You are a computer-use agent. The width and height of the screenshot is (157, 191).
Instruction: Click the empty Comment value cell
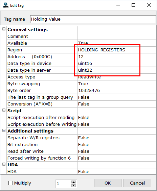pyautogui.click(x=116, y=36)
